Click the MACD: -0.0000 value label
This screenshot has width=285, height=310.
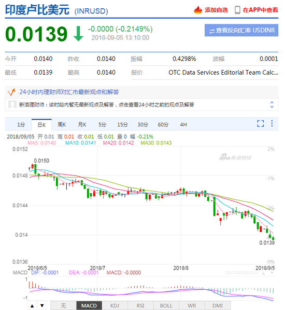pyautogui.click(x=124, y=273)
